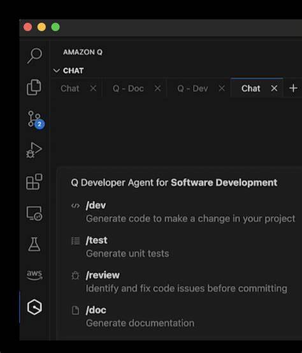
Task: Choose the /test command
Action: tap(97, 240)
